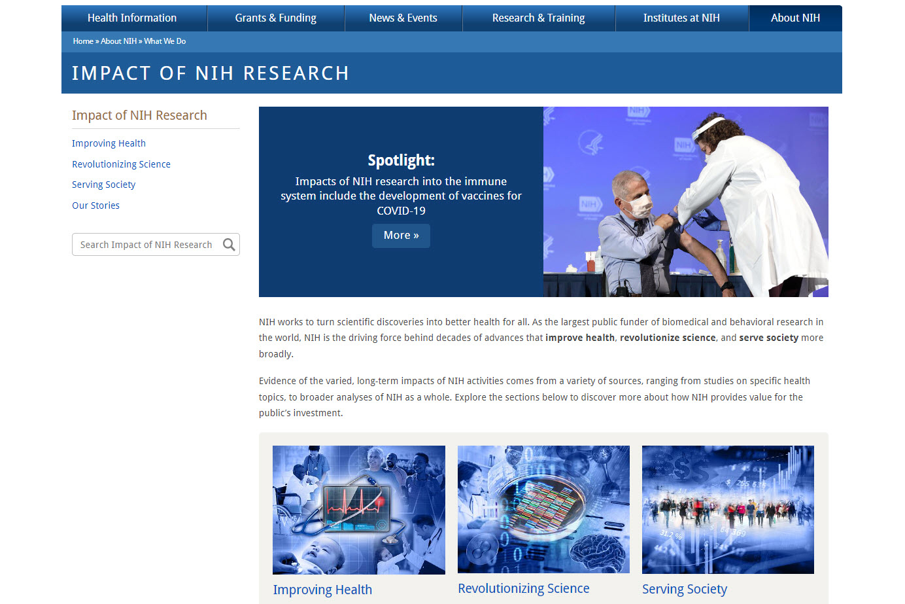Select Institutes at NIH menu item

pos(681,18)
